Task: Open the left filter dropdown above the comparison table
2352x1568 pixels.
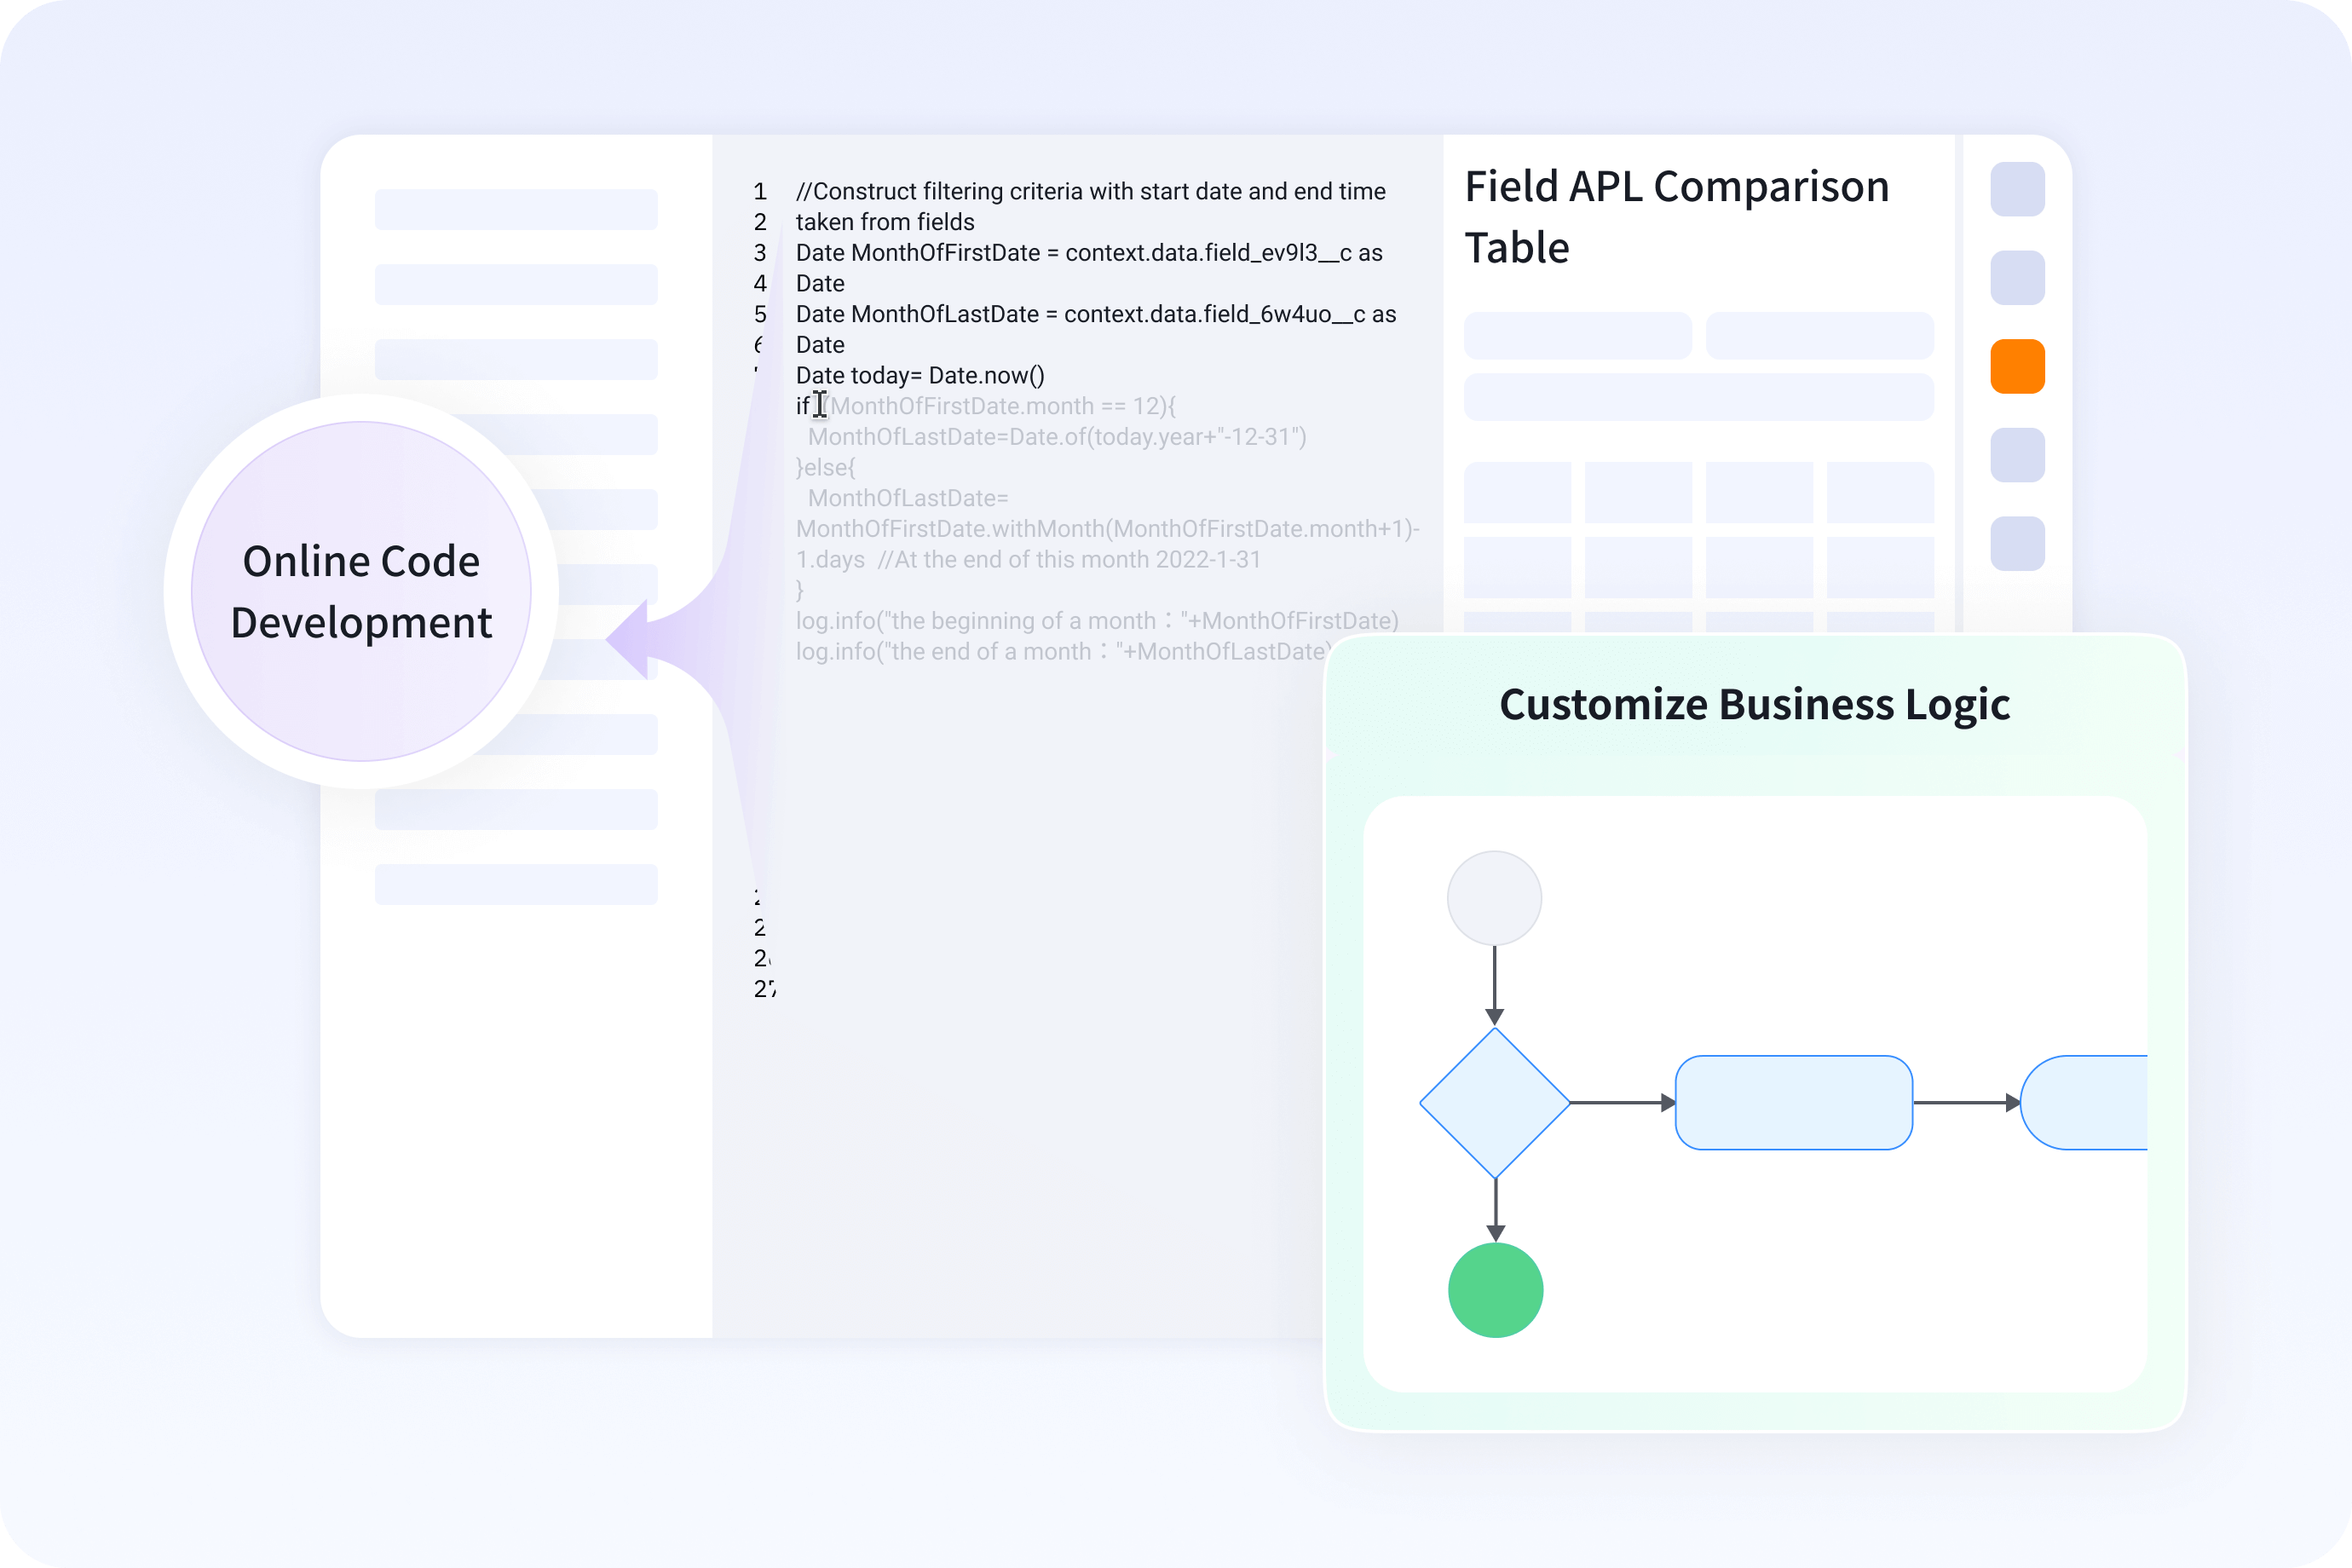Action: click(x=1577, y=336)
